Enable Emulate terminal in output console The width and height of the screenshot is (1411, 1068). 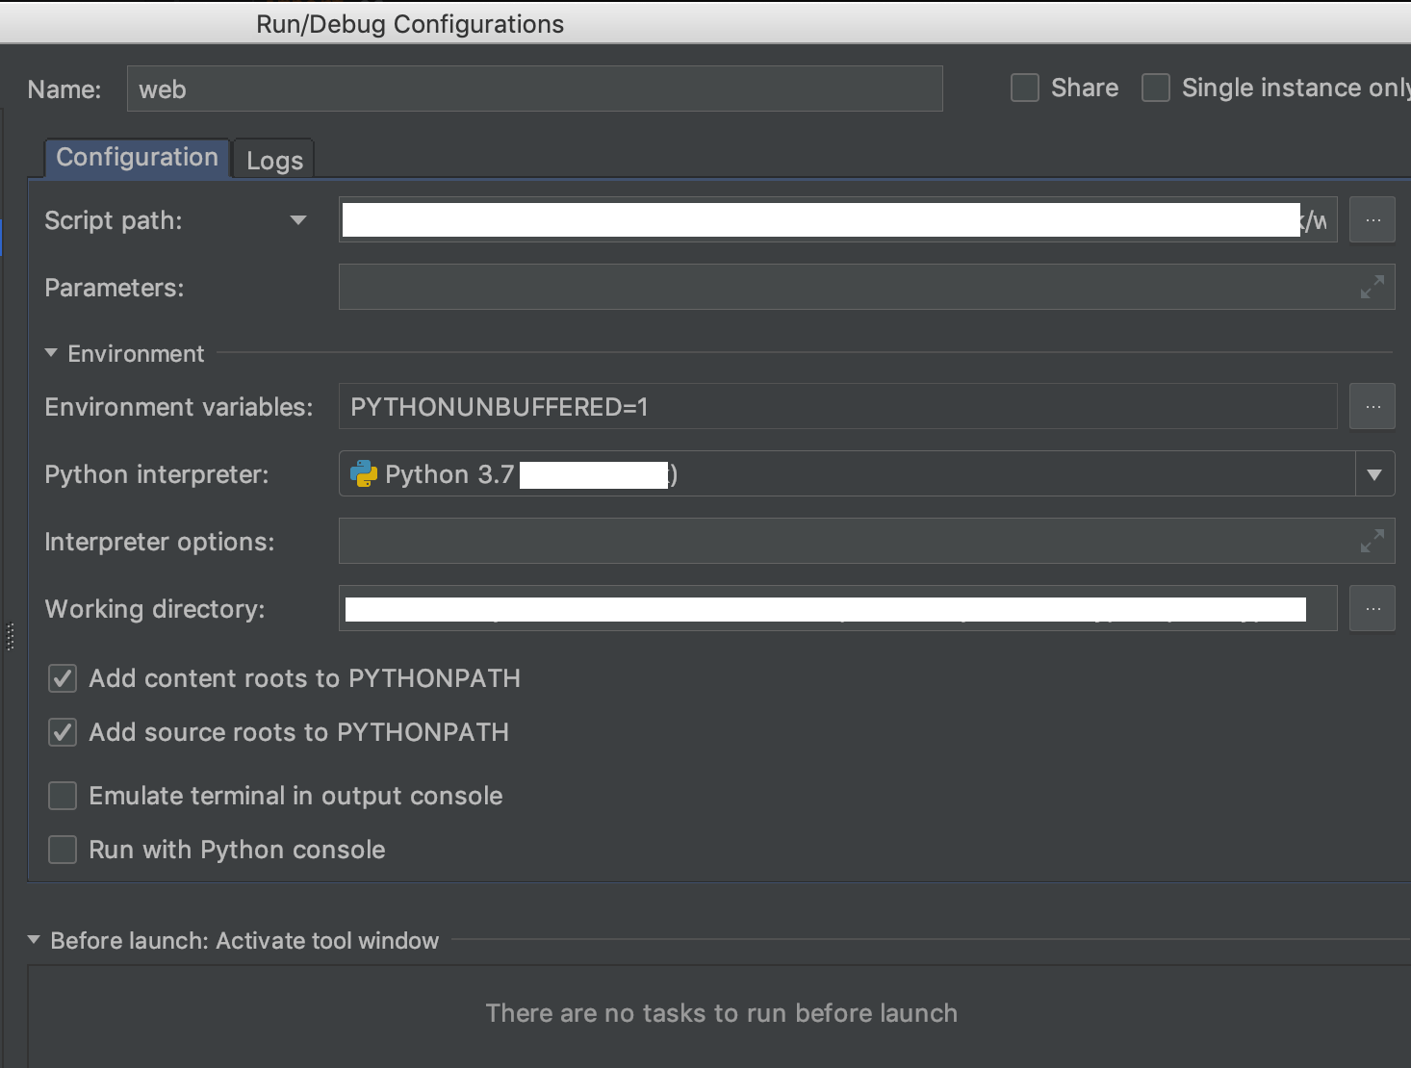64,796
